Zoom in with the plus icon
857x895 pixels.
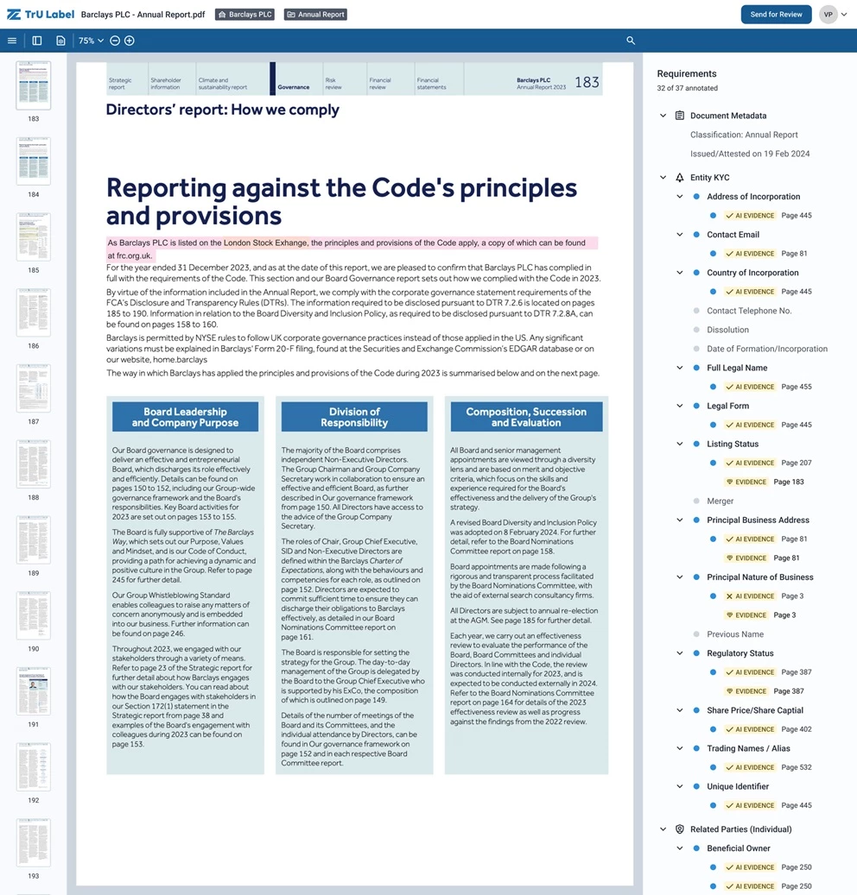pyautogui.click(x=129, y=41)
